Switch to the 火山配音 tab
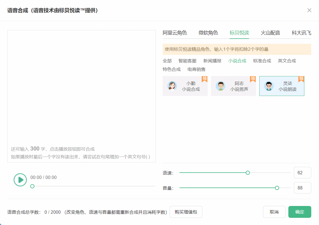Viewport: 319px width, 225px height. point(270,33)
